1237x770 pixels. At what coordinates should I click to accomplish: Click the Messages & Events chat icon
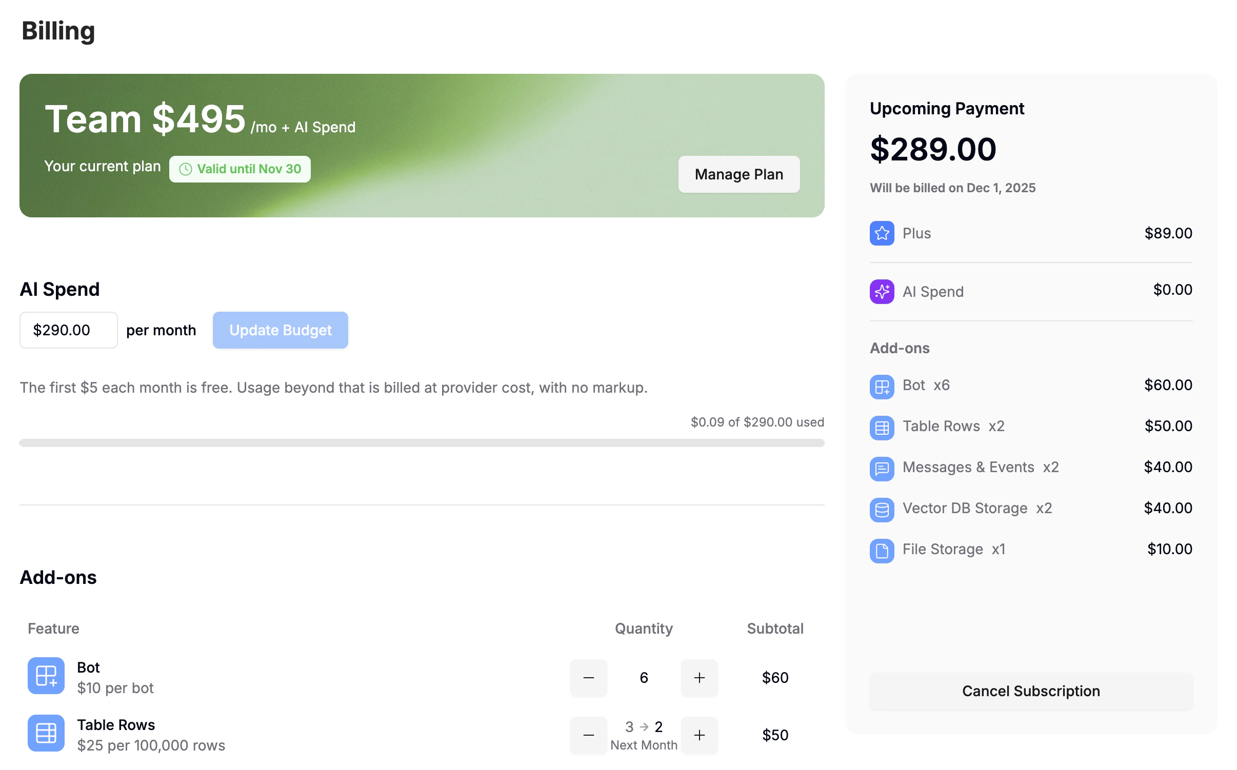(x=882, y=469)
